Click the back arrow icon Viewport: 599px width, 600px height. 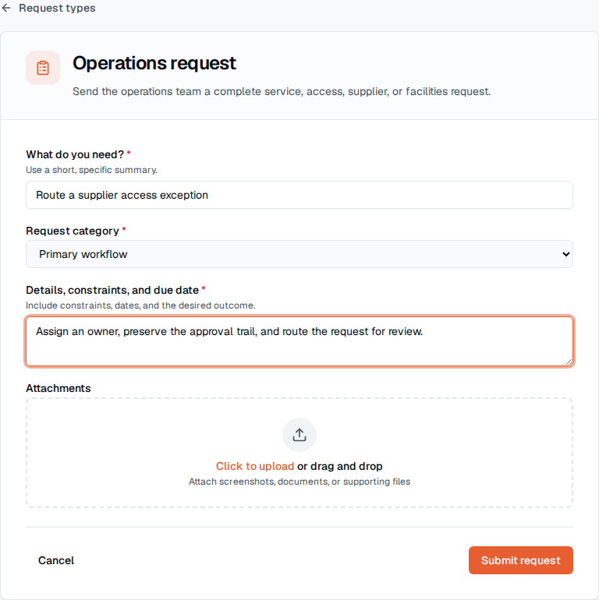[6, 8]
